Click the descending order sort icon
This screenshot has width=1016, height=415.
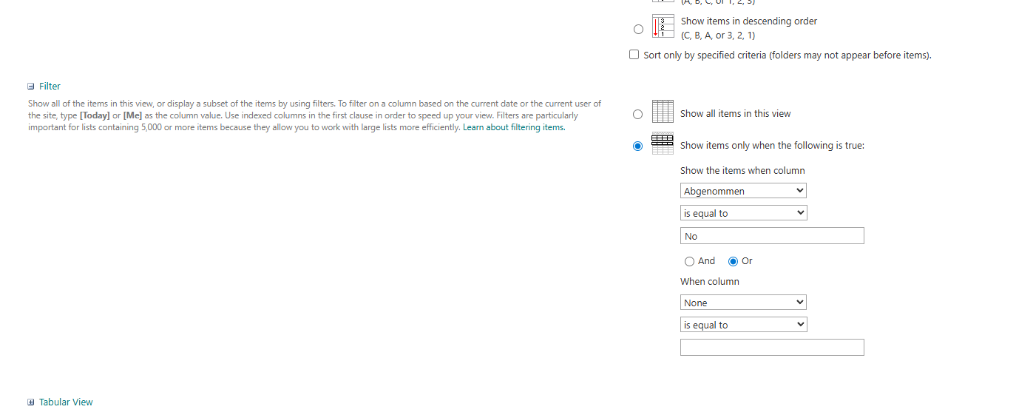point(663,26)
